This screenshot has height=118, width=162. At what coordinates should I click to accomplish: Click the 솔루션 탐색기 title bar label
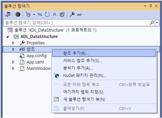coord(17,6)
